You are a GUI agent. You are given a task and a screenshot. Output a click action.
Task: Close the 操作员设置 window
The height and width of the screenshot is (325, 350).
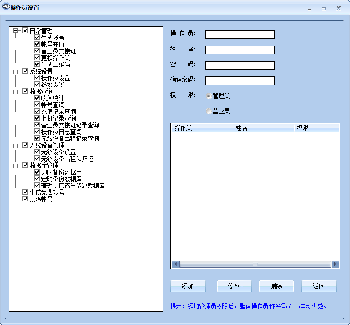338,8
